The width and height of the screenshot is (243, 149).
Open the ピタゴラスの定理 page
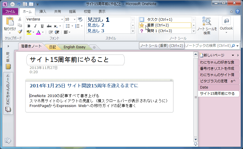point(219,81)
